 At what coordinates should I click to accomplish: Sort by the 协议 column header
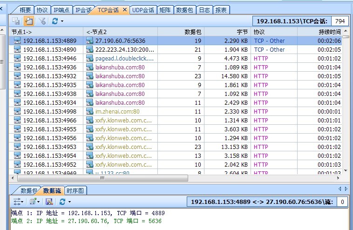[259, 32]
